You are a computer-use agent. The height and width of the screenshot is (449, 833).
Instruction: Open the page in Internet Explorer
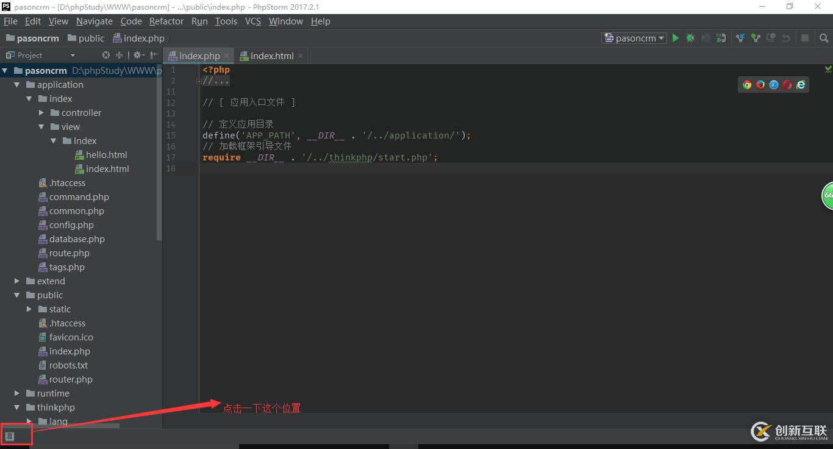pyautogui.click(x=801, y=85)
